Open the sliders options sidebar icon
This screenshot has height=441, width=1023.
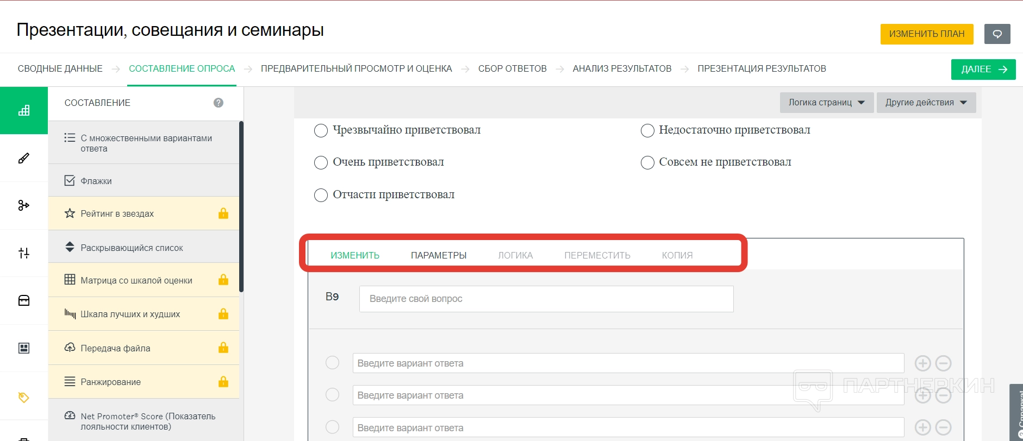24,253
